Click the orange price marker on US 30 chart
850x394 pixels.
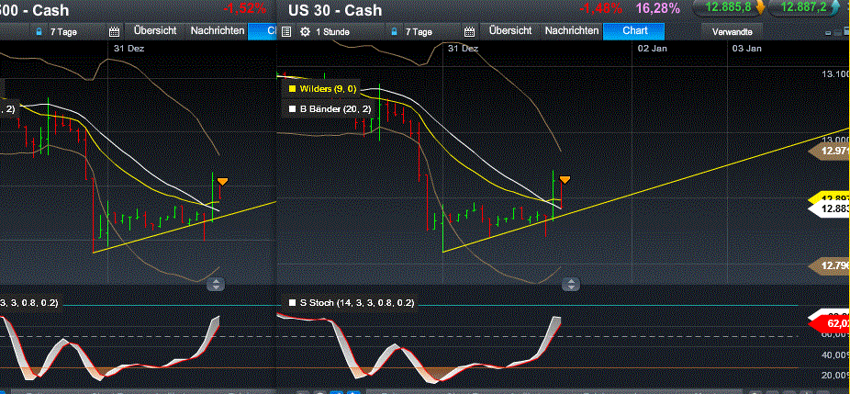click(x=565, y=180)
